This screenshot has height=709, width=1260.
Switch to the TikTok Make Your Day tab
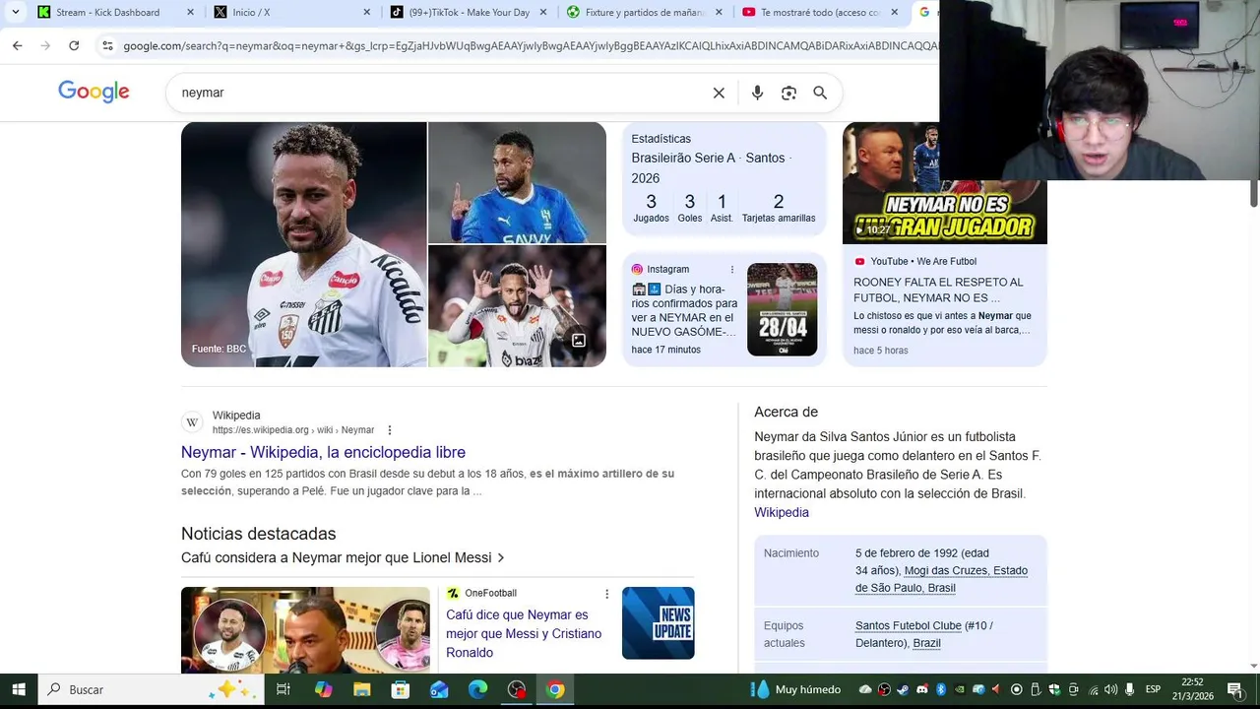tap(469, 12)
